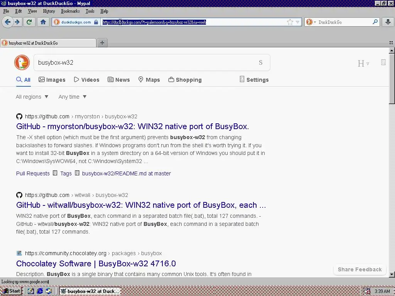Click the community.chocolatey.org breadcrumb URL
The image size is (395, 296).
(x=93, y=253)
